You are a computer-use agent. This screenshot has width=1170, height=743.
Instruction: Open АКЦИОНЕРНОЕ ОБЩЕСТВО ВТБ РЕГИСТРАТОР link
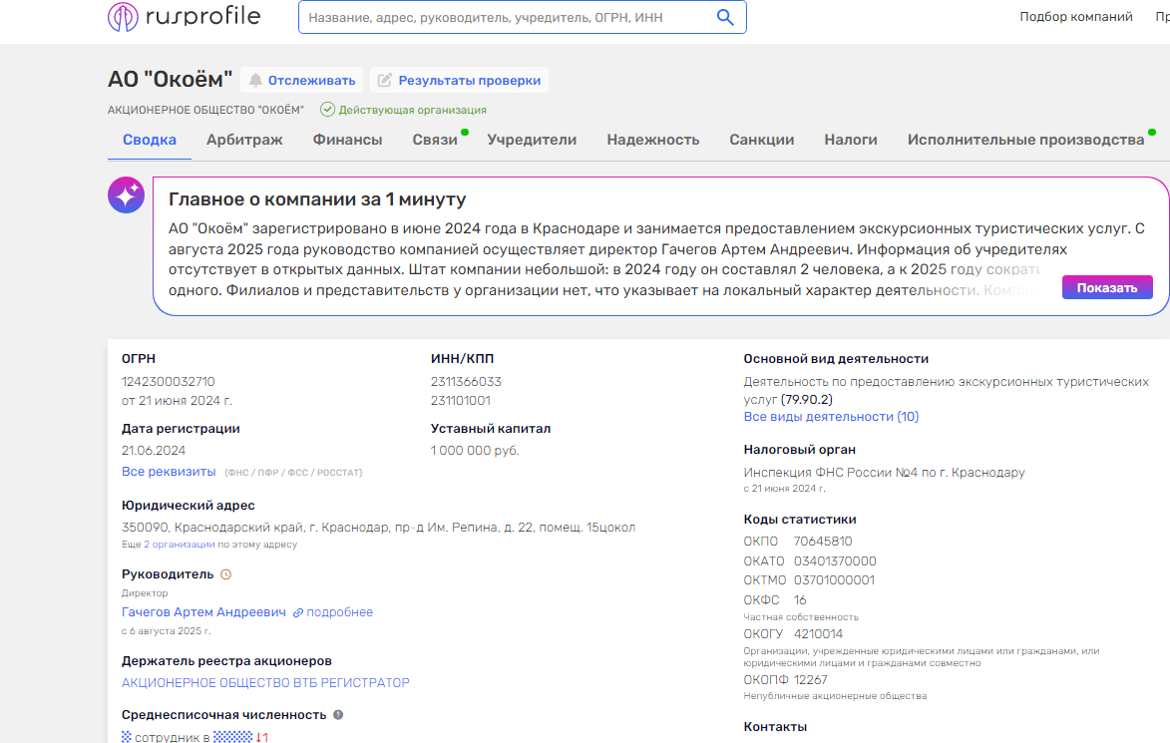[265, 682]
